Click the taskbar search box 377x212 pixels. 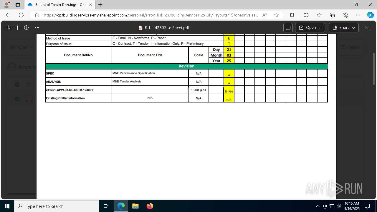click(57, 206)
